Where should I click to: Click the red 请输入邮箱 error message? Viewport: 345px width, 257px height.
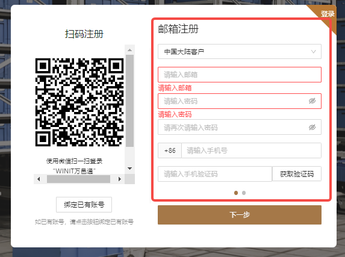[175, 88]
